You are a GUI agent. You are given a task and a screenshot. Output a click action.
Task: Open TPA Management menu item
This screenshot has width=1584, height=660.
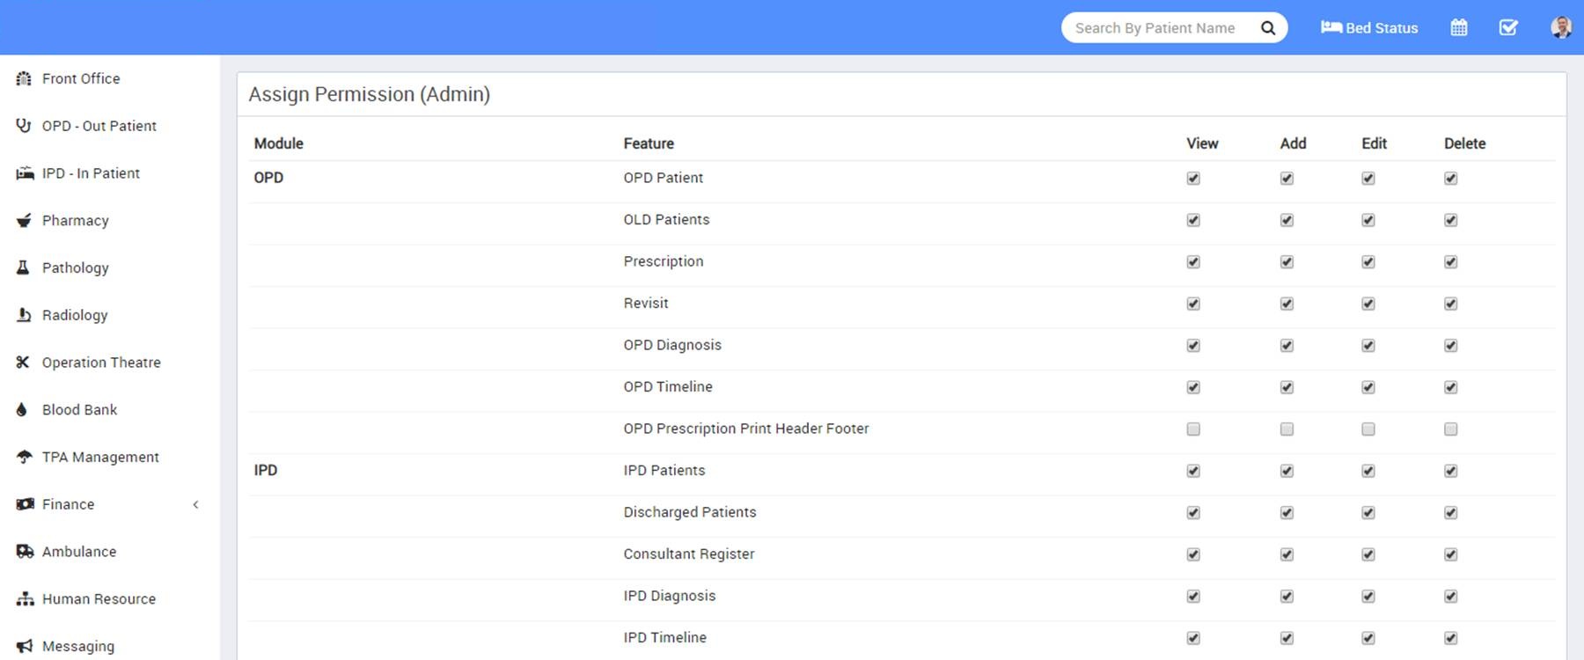109,457
